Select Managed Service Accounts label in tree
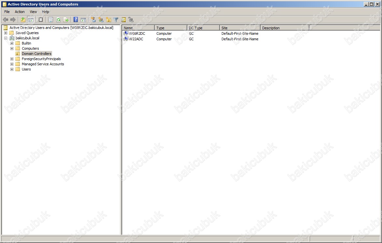The image size is (382, 243). pos(43,64)
